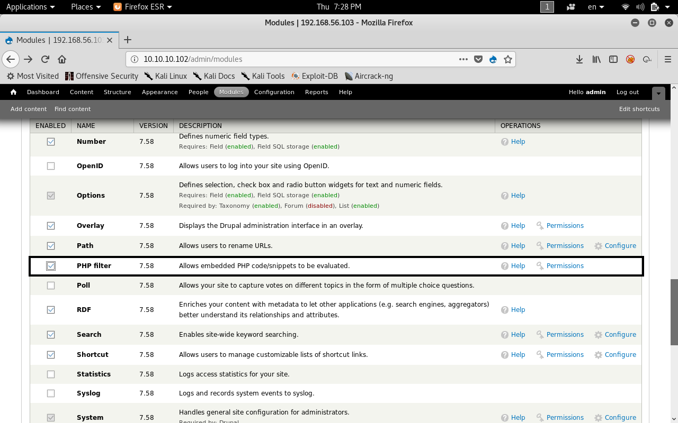Screen dimensions: 678x423
Task: Open the Firefox hamburger menu
Action: click(668, 59)
